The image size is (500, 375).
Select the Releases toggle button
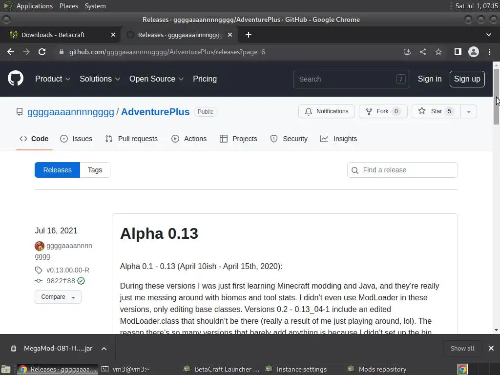[x=58, y=170]
